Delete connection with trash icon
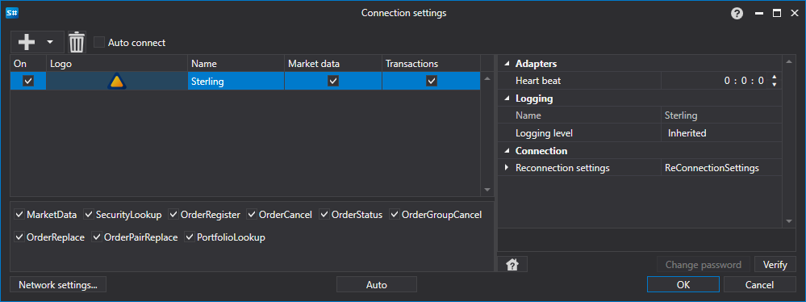Viewport: 806px width, 302px height. [x=77, y=42]
